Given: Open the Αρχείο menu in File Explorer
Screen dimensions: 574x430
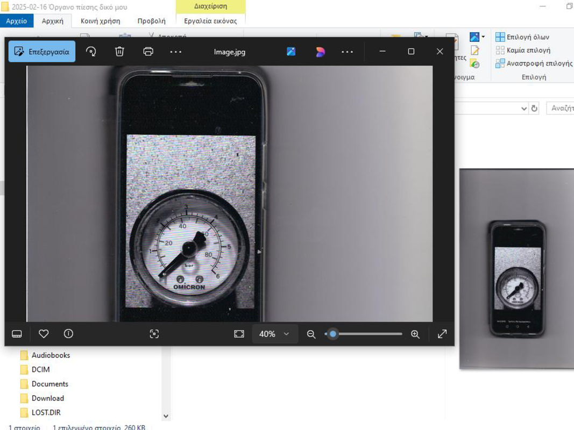Looking at the screenshot, I should click(x=17, y=21).
